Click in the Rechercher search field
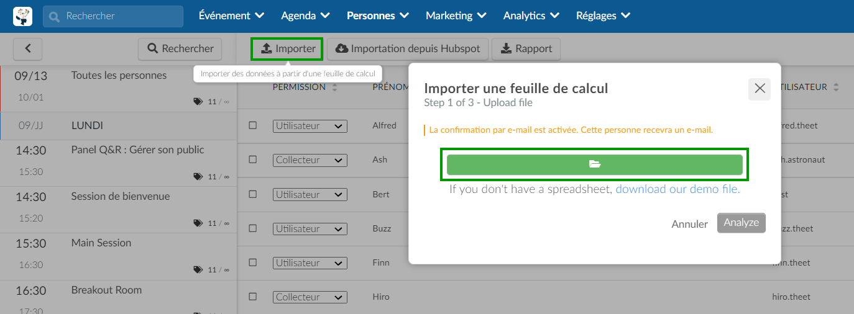The image size is (854, 314). [x=113, y=16]
